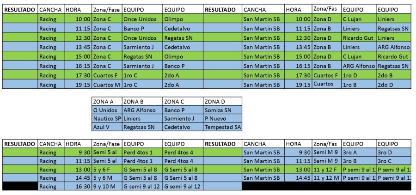Viewport: 416px width, 195px height.
Task: Select the Somiza SN cell
Action: click(x=222, y=110)
